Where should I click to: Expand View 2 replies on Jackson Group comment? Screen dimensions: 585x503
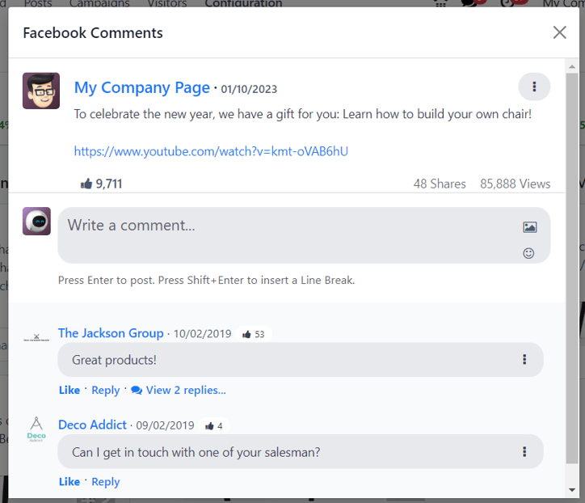pos(179,390)
